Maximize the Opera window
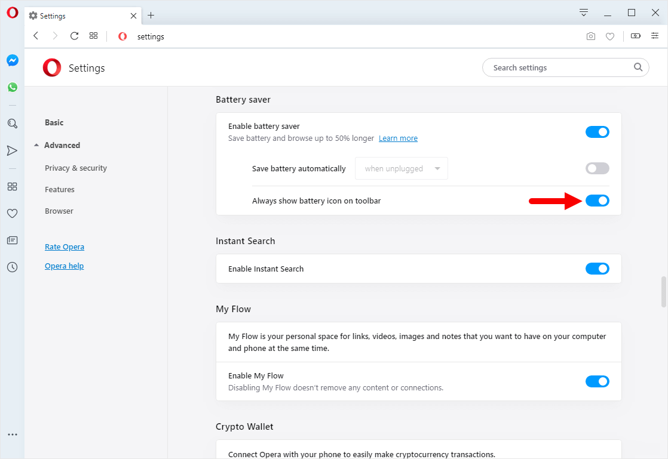Image resolution: width=668 pixels, height=459 pixels. (632, 13)
